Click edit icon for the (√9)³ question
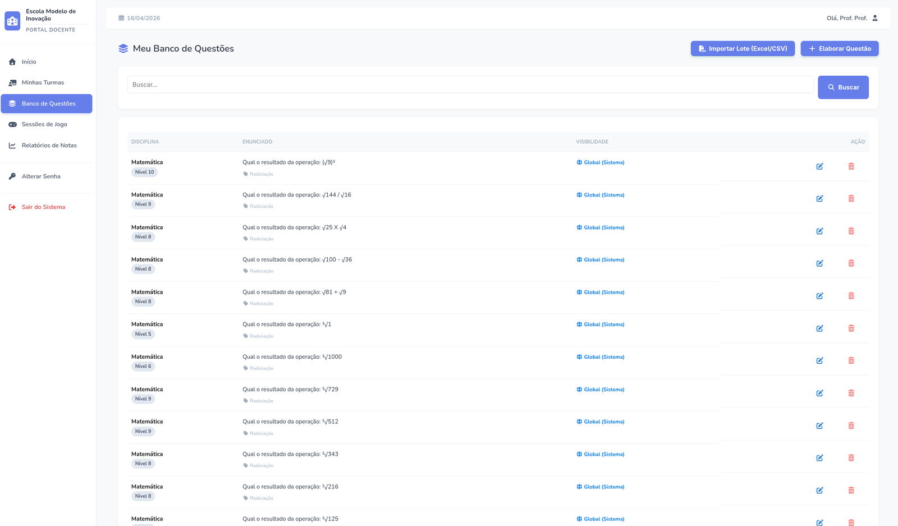Viewport: 898px width, 526px height. tap(819, 166)
